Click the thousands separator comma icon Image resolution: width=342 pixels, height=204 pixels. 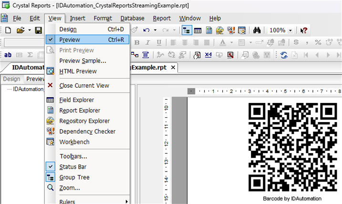point(307,43)
